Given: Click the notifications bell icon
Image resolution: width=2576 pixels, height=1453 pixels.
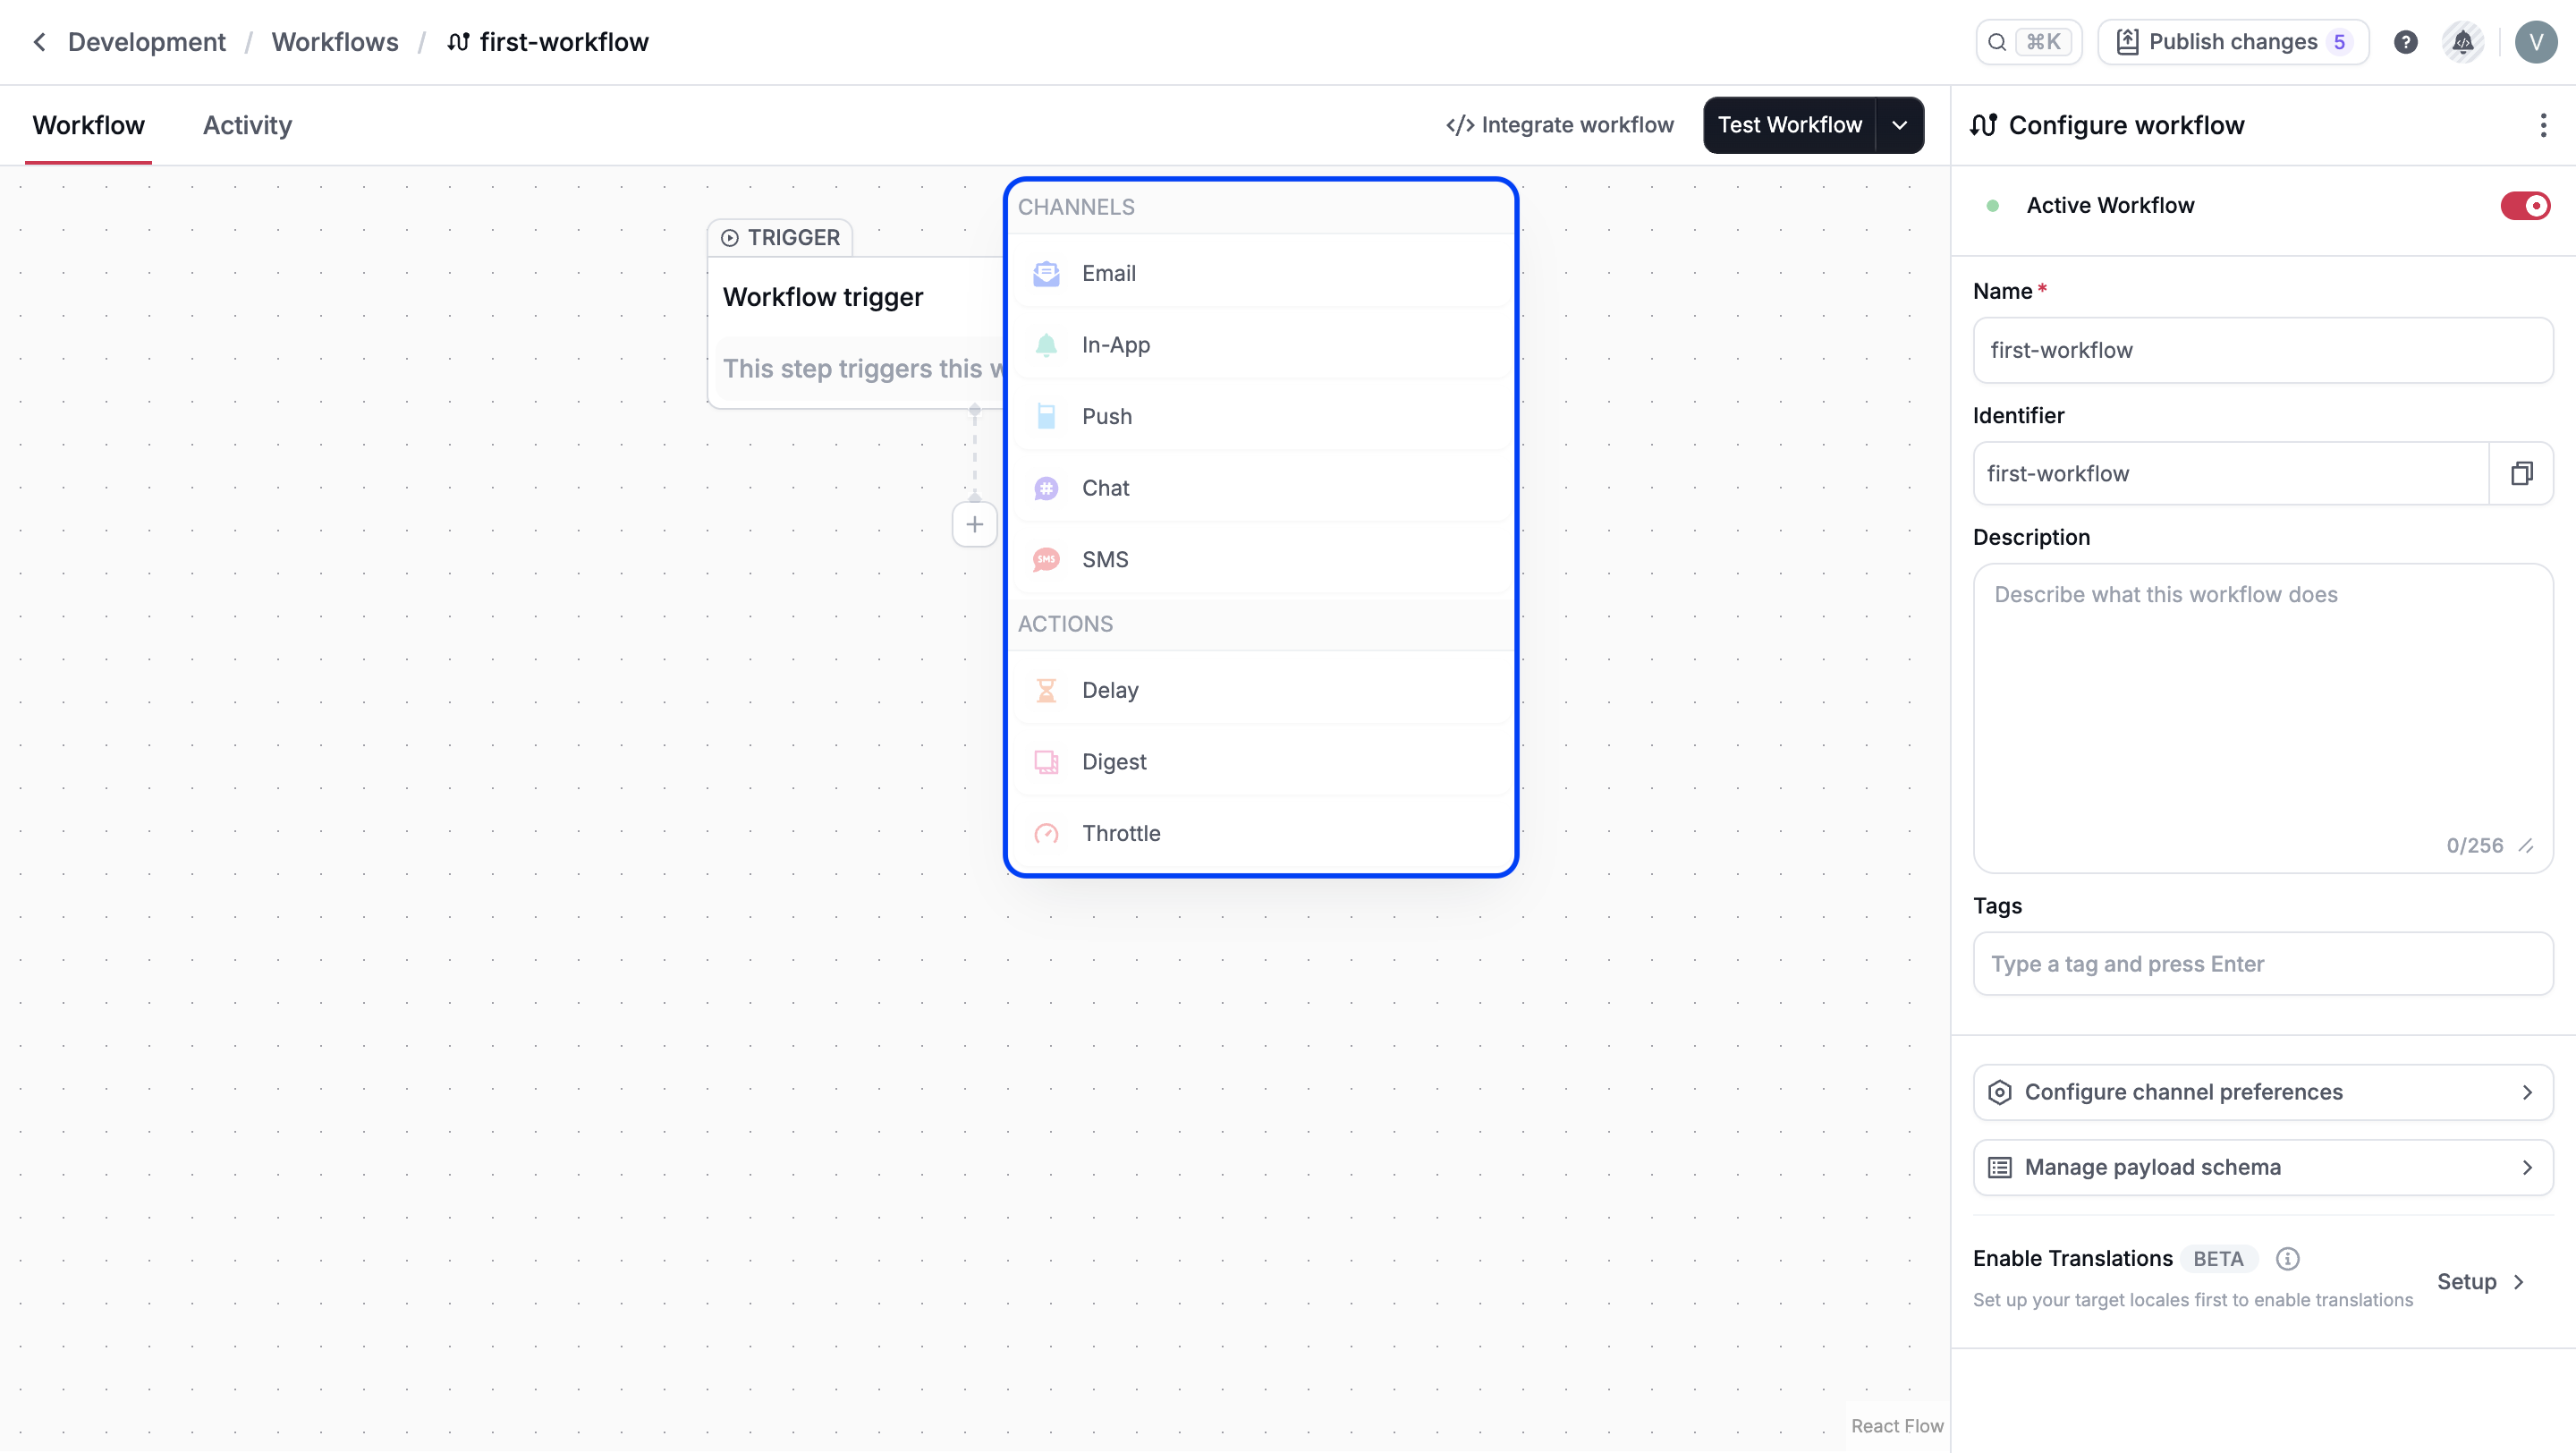Looking at the screenshot, I should click(x=2462, y=42).
